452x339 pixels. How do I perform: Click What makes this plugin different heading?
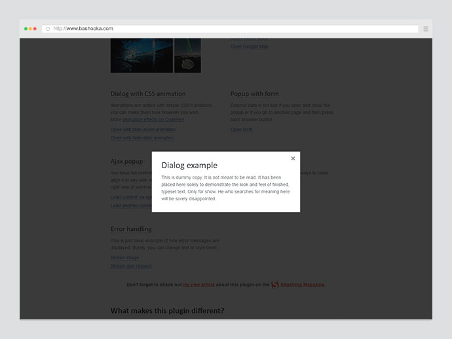click(167, 311)
